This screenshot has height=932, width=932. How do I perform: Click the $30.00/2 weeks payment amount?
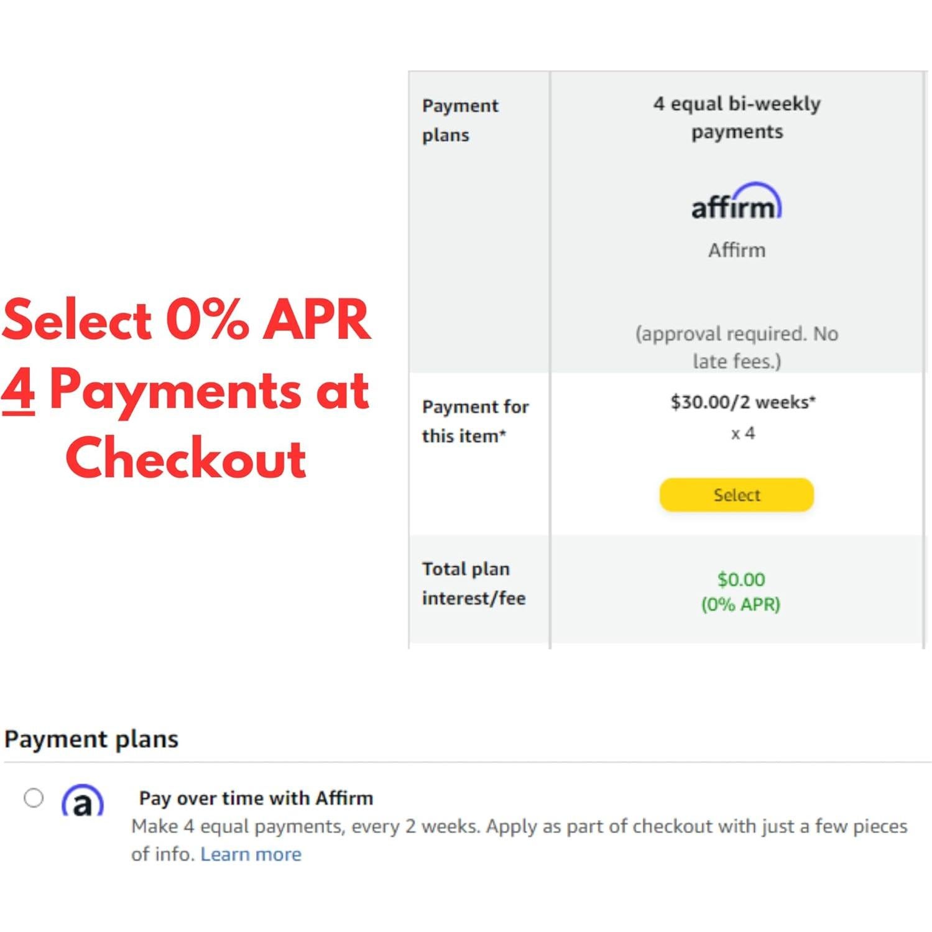[742, 402]
